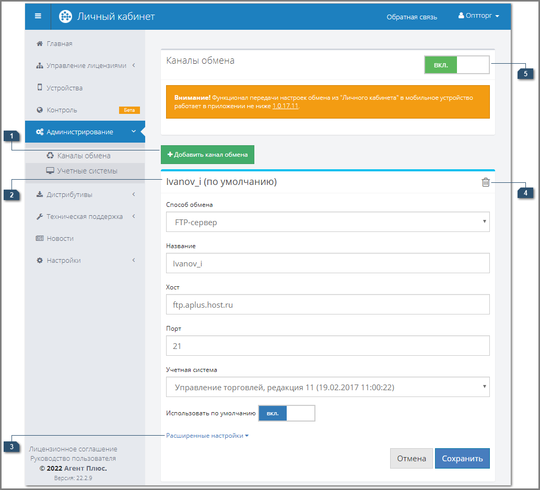Open the Учетная система dropdown
Screen dimensions: 540x490
(x=327, y=387)
